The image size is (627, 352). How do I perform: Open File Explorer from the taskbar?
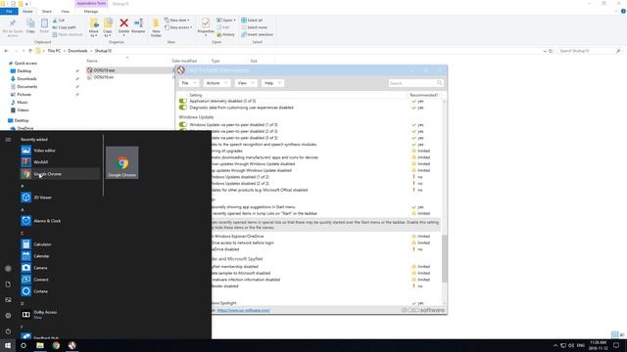click(x=40, y=345)
